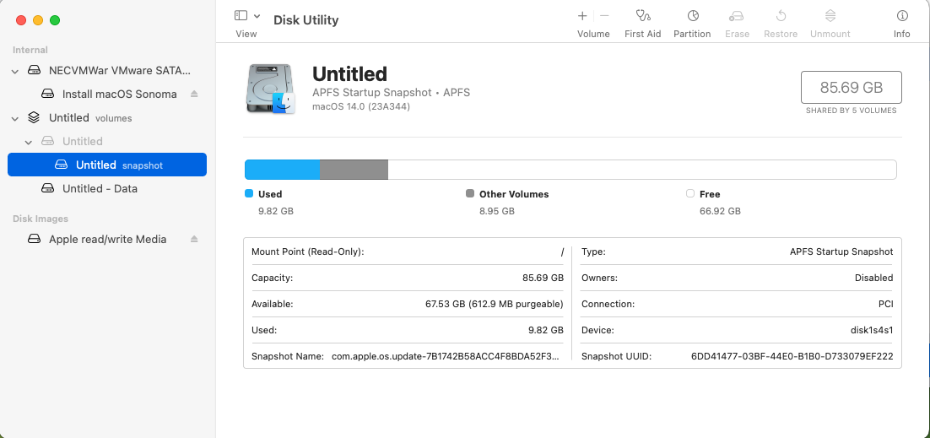Screen dimensions: 930x438
Task: Click the Mount Point (Read-Only) row
Action: 408,251
